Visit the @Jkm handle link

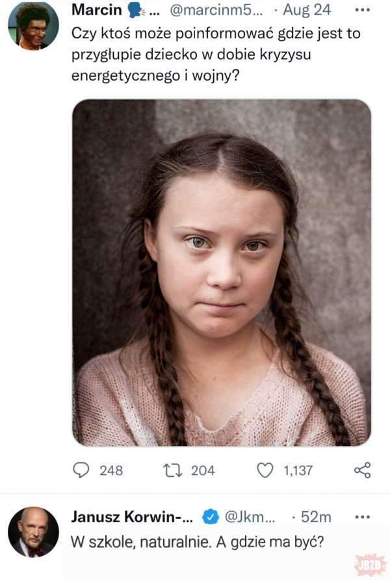(250, 517)
